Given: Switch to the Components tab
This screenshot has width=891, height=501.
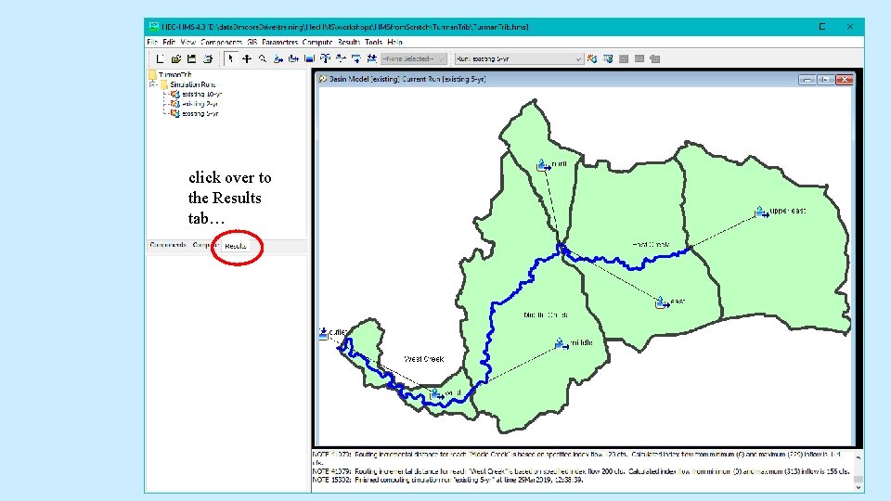Looking at the screenshot, I should (x=168, y=245).
